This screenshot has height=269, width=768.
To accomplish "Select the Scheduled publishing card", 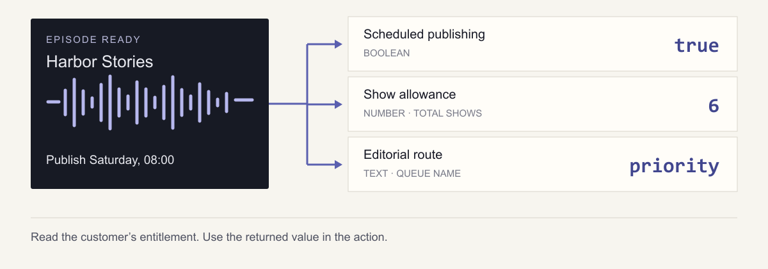I will (543, 44).
